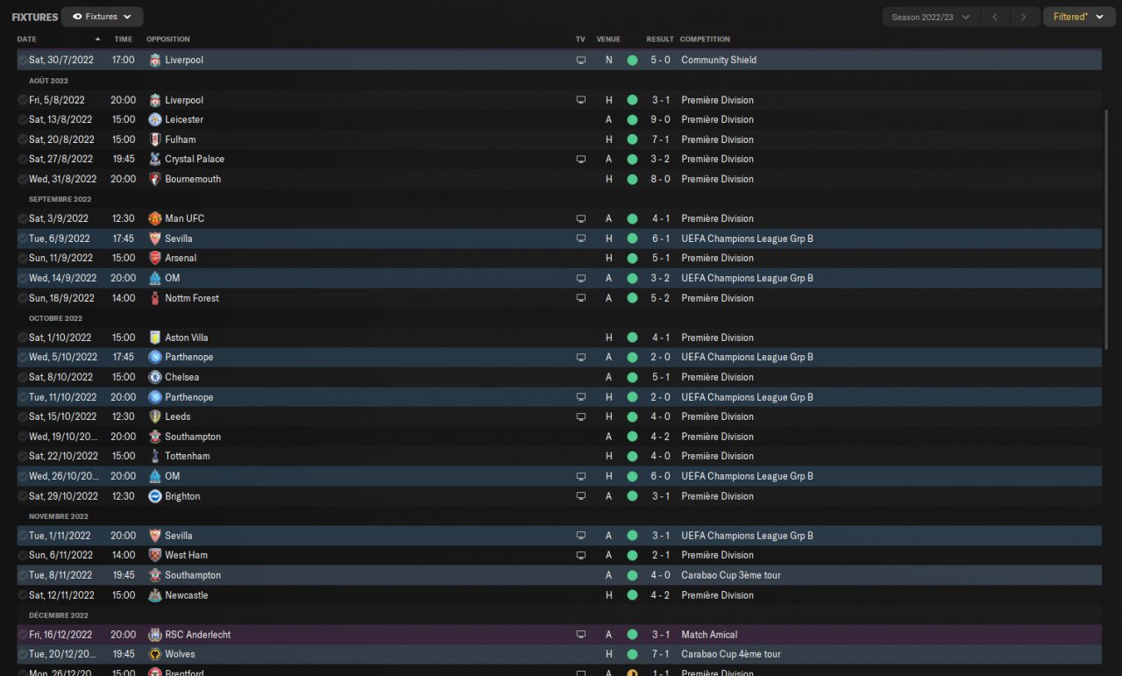Open UEFA Champions League Grp B on the 1/11/2022 row
This screenshot has width=1122, height=676.
[x=747, y=536]
